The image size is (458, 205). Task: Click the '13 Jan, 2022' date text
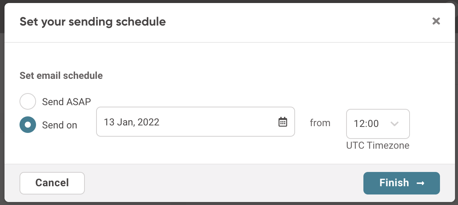(x=132, y=122)
